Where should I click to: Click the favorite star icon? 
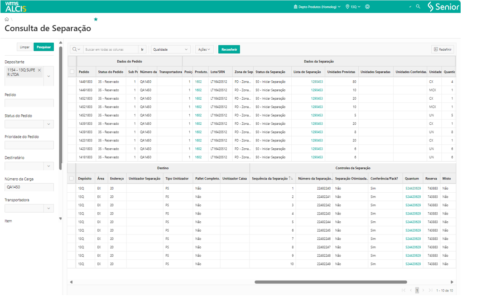[x=96, y=19]
